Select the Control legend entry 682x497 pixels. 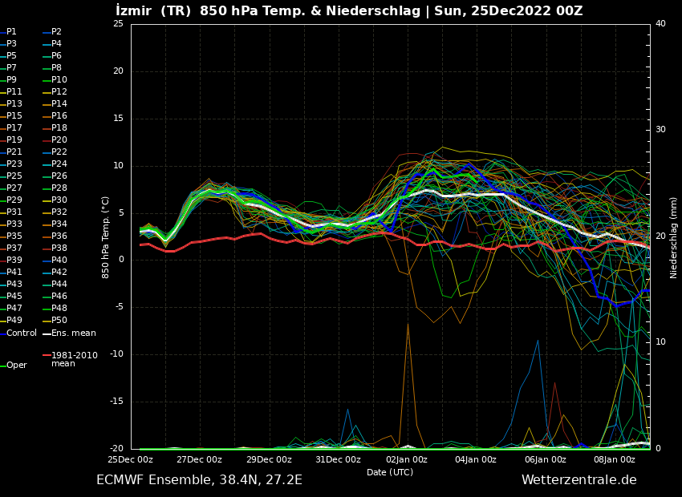[x=18, y=333]
